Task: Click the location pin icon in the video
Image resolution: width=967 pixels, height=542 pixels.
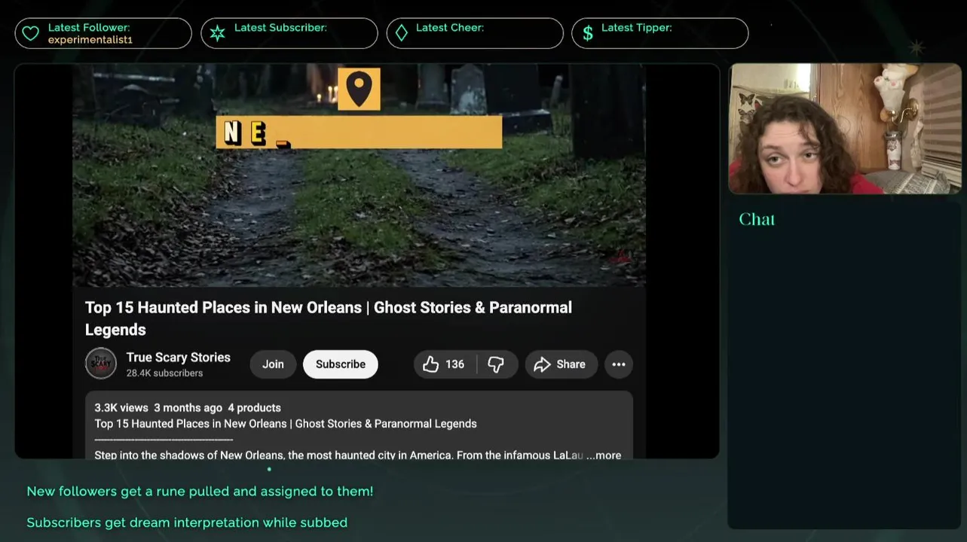Action: [359, 89]
